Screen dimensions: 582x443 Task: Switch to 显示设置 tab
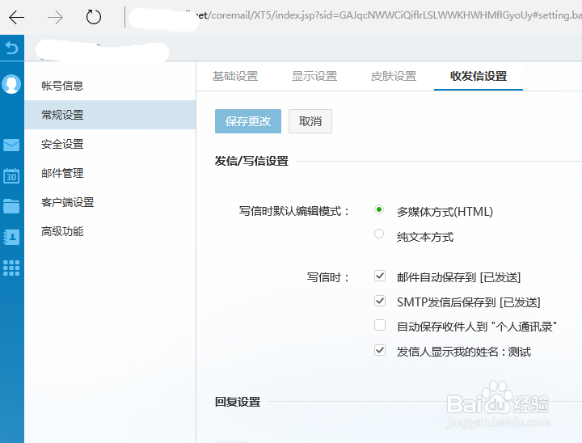pyautogui.click(x=314, y=76)
